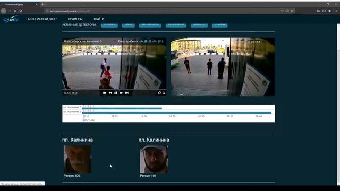Open the ПРИМЕРЫ menu item
Screen dimensions: 340x191
(75, 19)
